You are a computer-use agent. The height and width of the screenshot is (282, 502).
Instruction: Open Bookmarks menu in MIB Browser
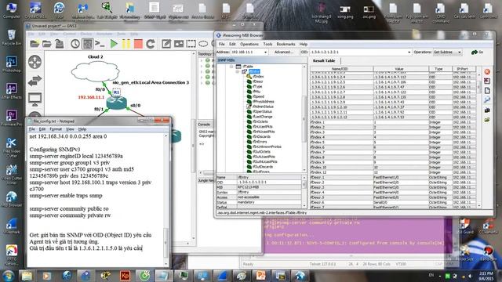286,44
